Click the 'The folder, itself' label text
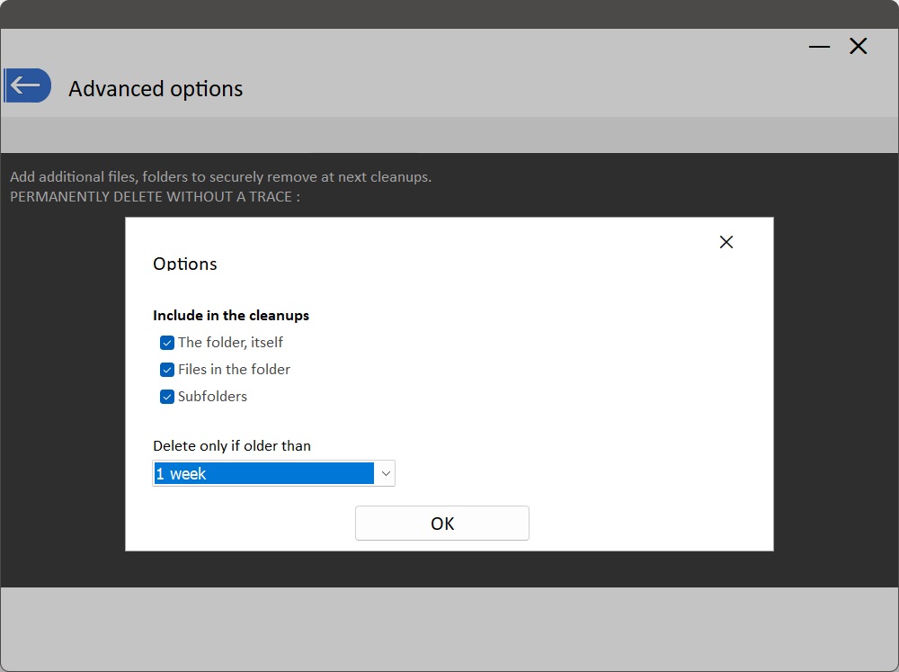Screen dimensions: 899x672 (x=230, y=343)
